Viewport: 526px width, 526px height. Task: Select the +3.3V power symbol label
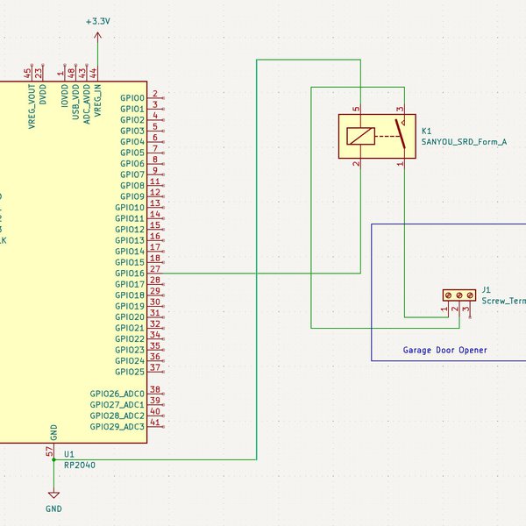coord(97,21)
